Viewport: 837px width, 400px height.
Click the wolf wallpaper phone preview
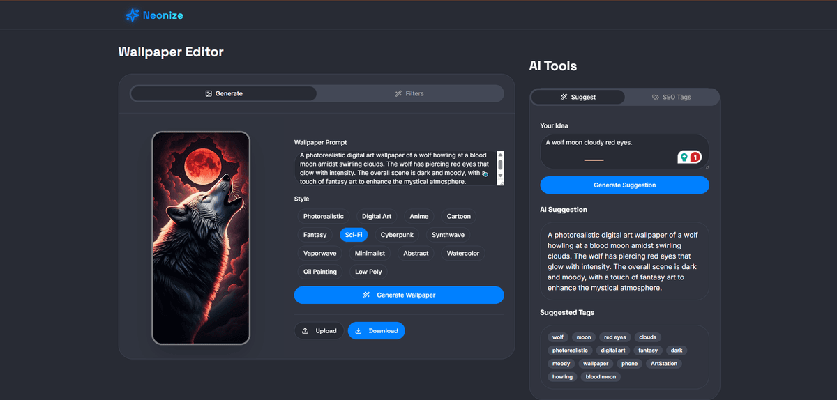click(201, 238)
